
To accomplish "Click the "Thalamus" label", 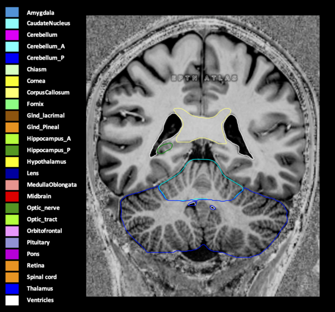I will tap(40, 289).
